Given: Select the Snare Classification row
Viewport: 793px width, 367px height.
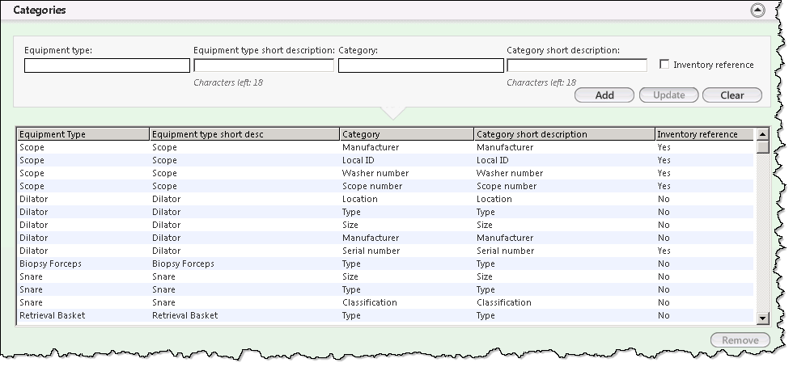Looking at the screenshot, I should point(385,303).
